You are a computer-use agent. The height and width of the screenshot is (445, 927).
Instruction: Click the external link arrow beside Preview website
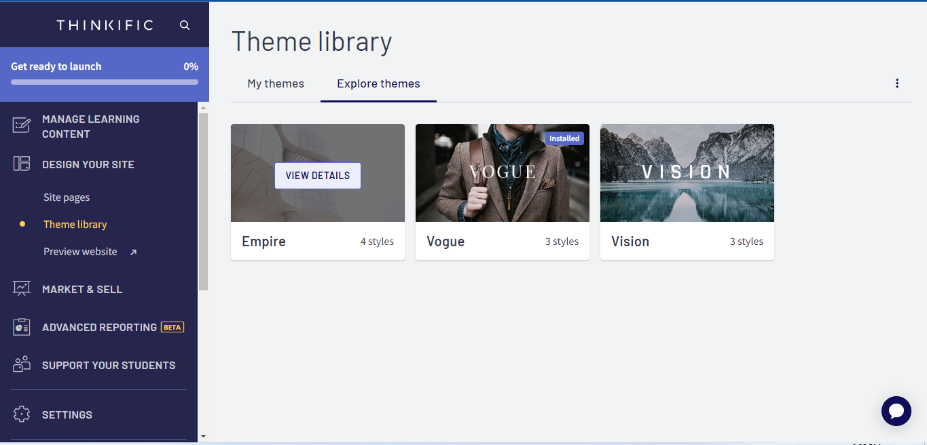tap(133, 252)
